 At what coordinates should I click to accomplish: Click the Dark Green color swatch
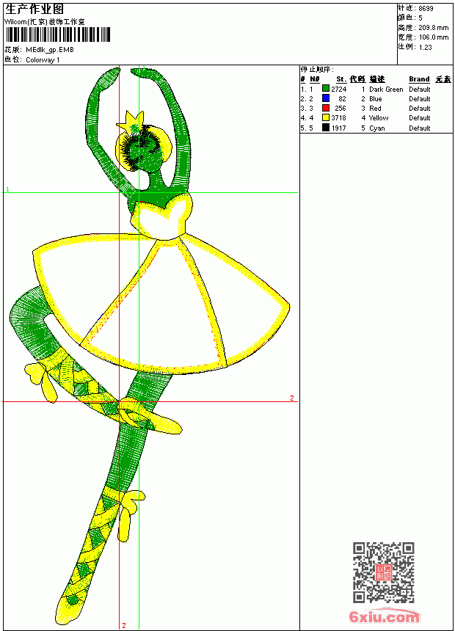click(x=326, y=89)
